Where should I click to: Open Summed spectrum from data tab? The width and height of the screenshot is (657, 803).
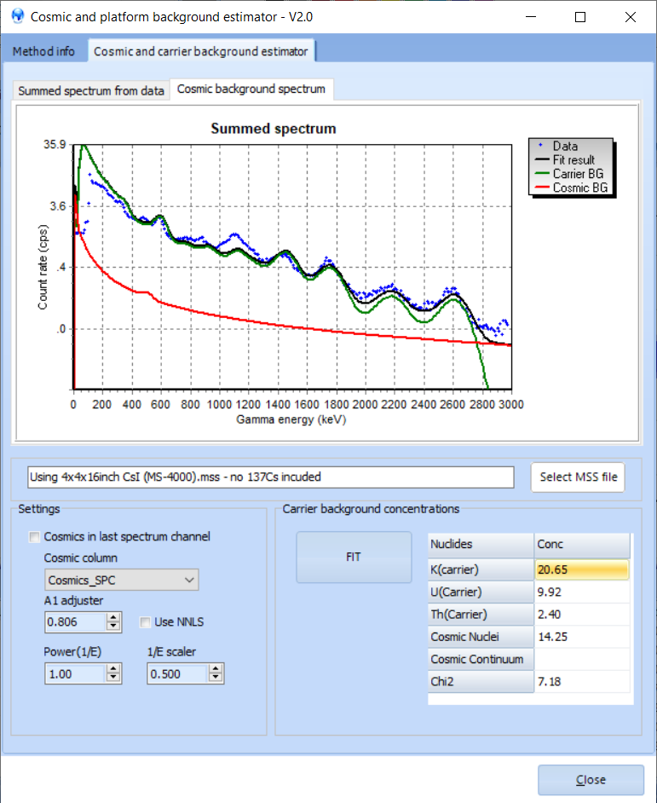pos(91,90)
